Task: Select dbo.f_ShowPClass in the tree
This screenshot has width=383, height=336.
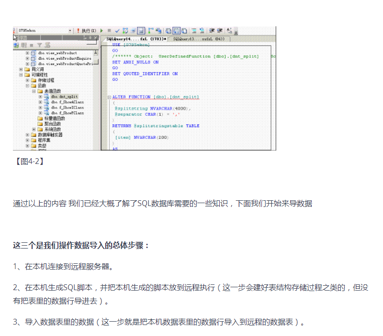Action: (68, 113)
